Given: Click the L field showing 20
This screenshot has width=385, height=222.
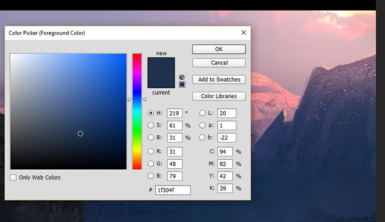Looking at the screenshot, I should (227, 113).
